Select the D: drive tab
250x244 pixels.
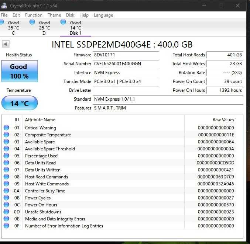[44, 28]
